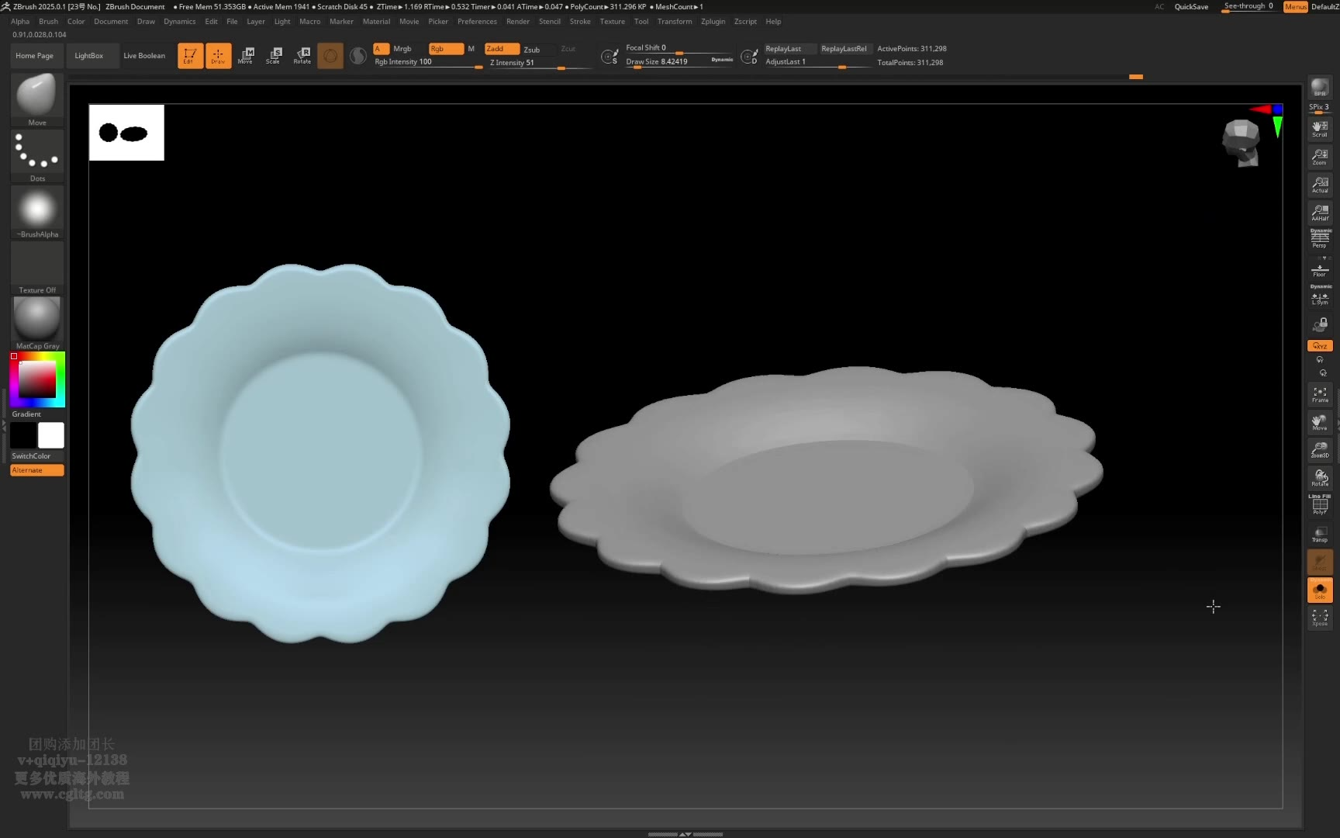Click the LightBox button
Screen dimensions: 1340x838
point(88,56)
